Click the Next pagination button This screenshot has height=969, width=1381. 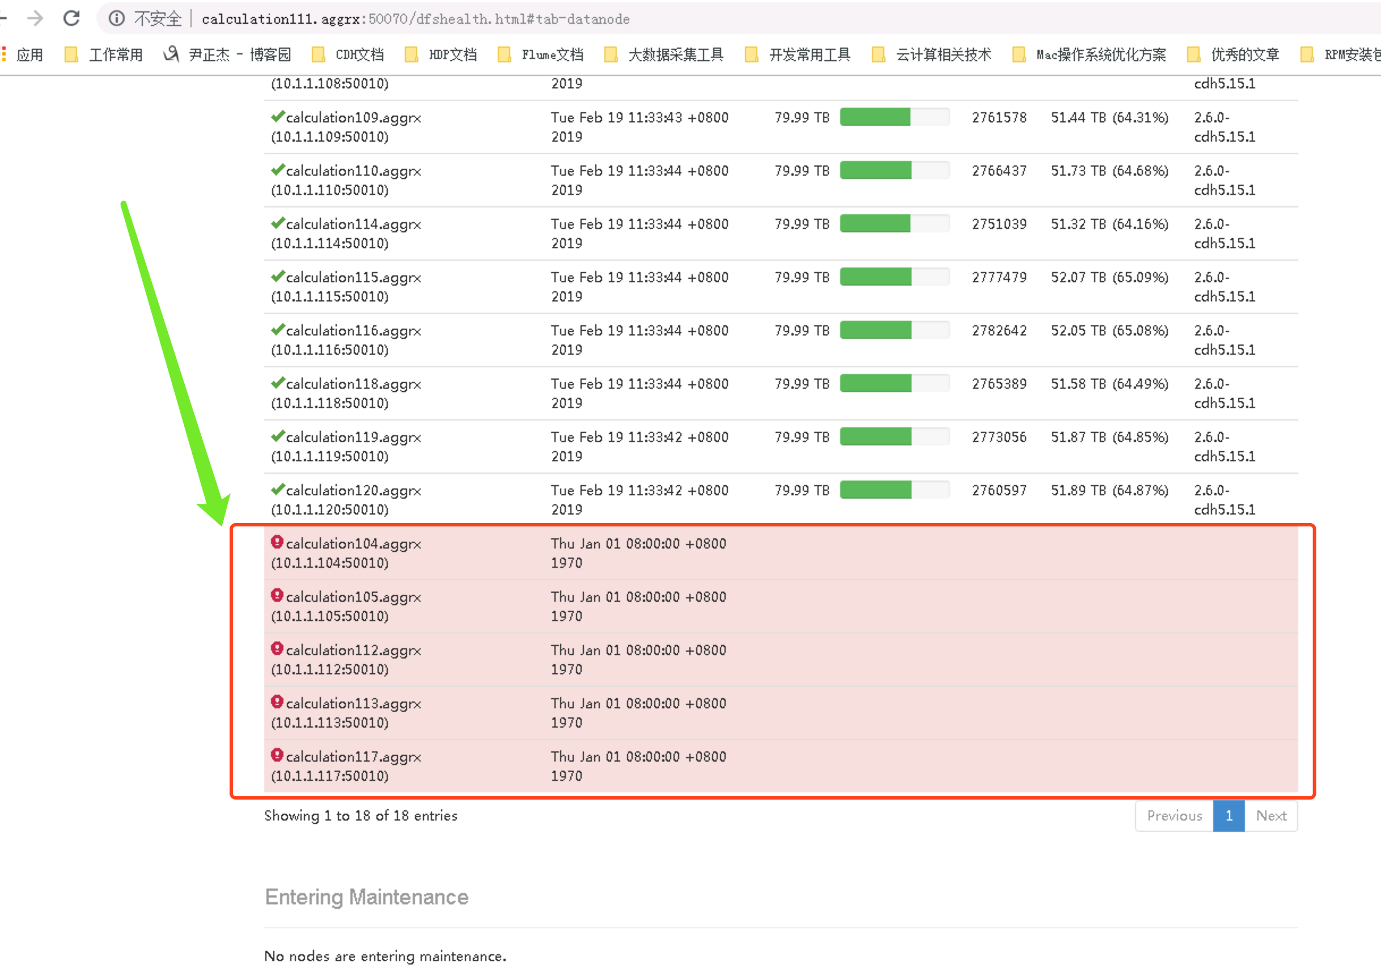[1271, 815]
